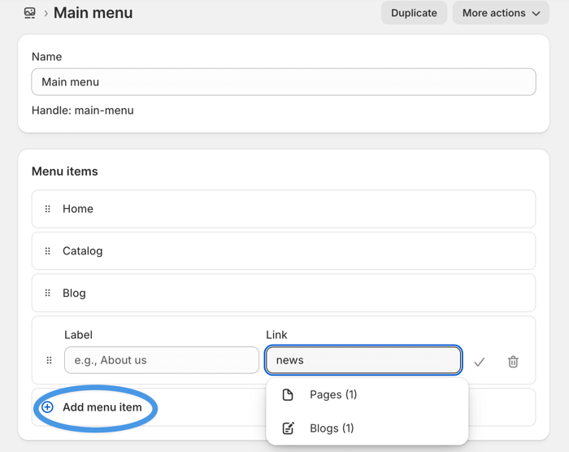Viewport: 569px width, 452px height.
Task: Delete the new menu item with trash icon
Action: click(513, 362)
